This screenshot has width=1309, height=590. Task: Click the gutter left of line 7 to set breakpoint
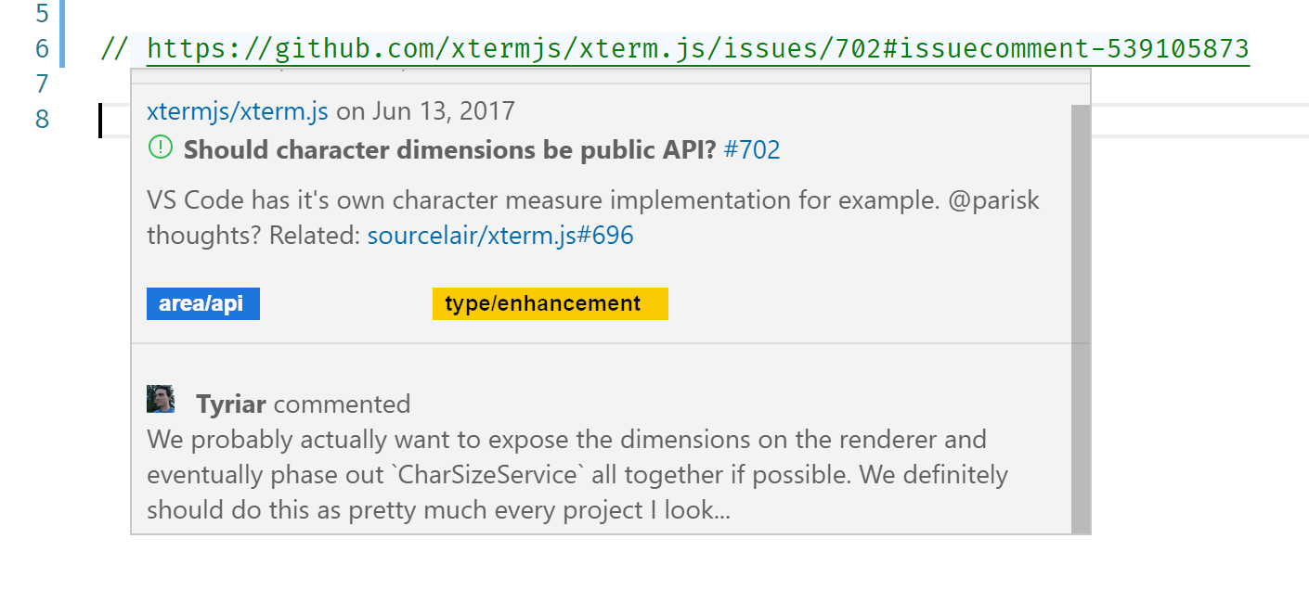(x=19, y=83)
